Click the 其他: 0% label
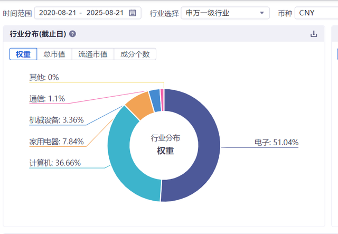Screen dimensions: 338x234 [44, 78]
